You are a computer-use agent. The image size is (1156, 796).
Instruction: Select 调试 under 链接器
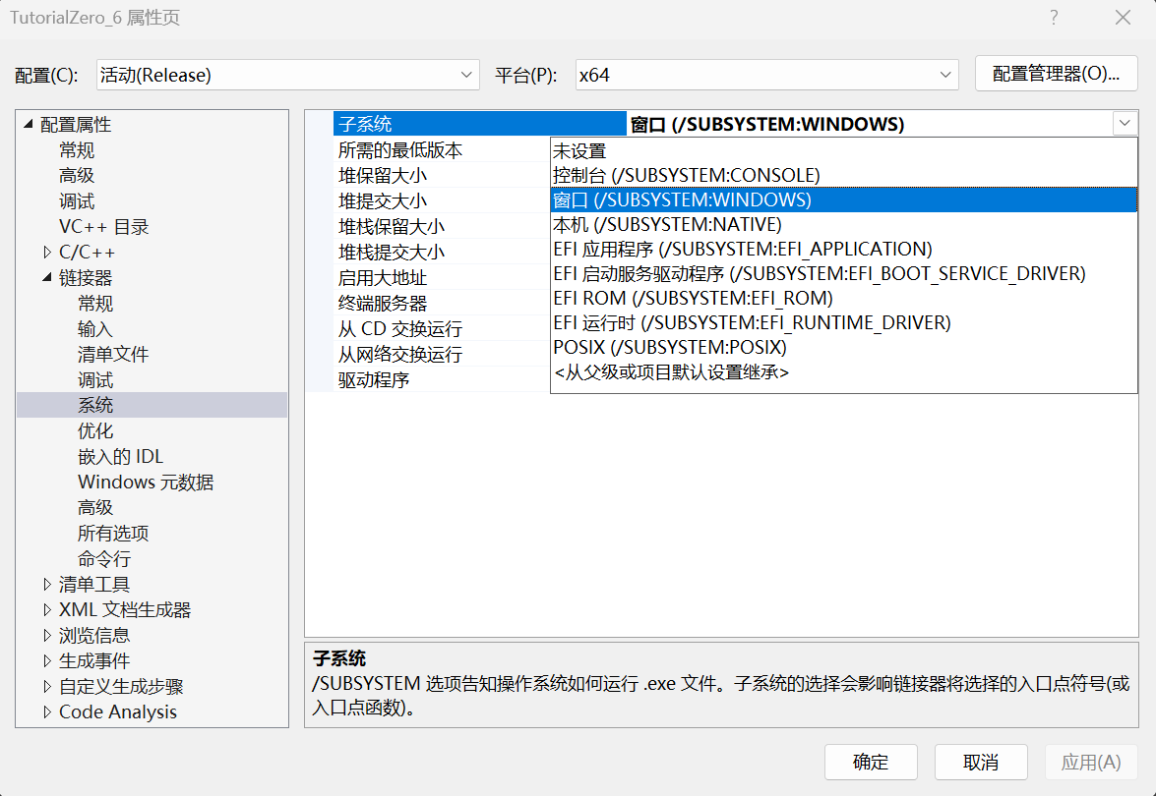click(x=95, y=380)
